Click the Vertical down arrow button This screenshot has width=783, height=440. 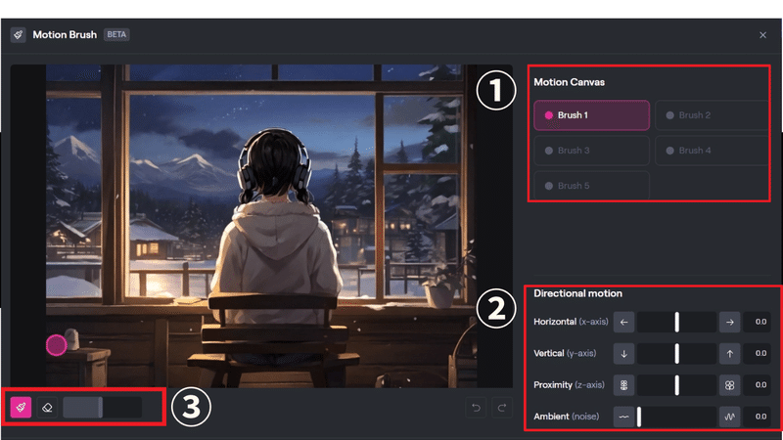click(623, 354)
